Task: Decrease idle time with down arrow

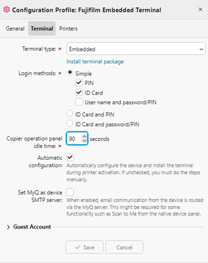Action: click(84, 141)
